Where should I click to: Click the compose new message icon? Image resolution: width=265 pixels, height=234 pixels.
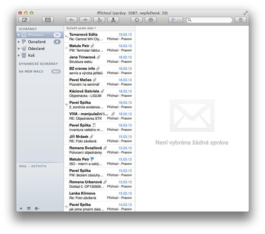point(24,20)
